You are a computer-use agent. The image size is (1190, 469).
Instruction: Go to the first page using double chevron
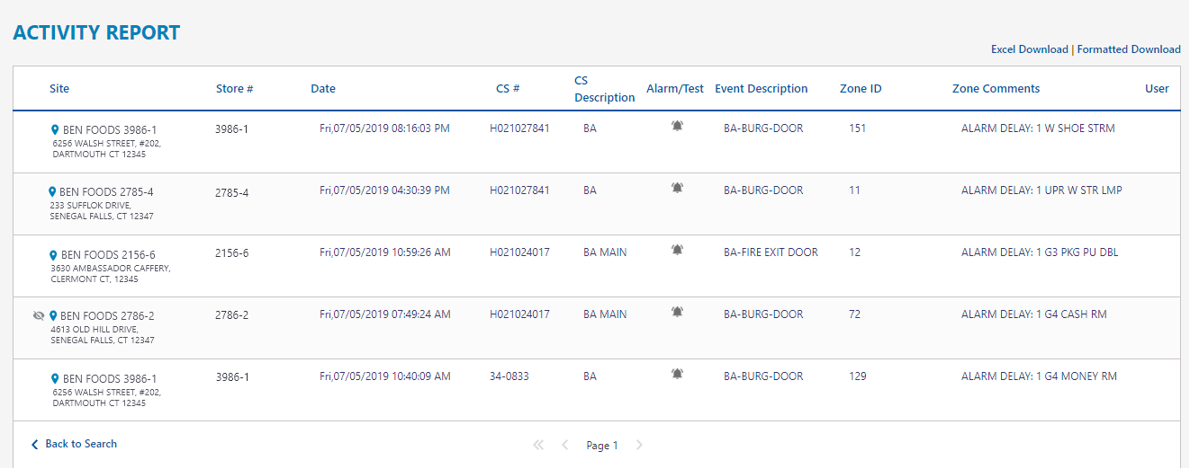pos(538,445)
